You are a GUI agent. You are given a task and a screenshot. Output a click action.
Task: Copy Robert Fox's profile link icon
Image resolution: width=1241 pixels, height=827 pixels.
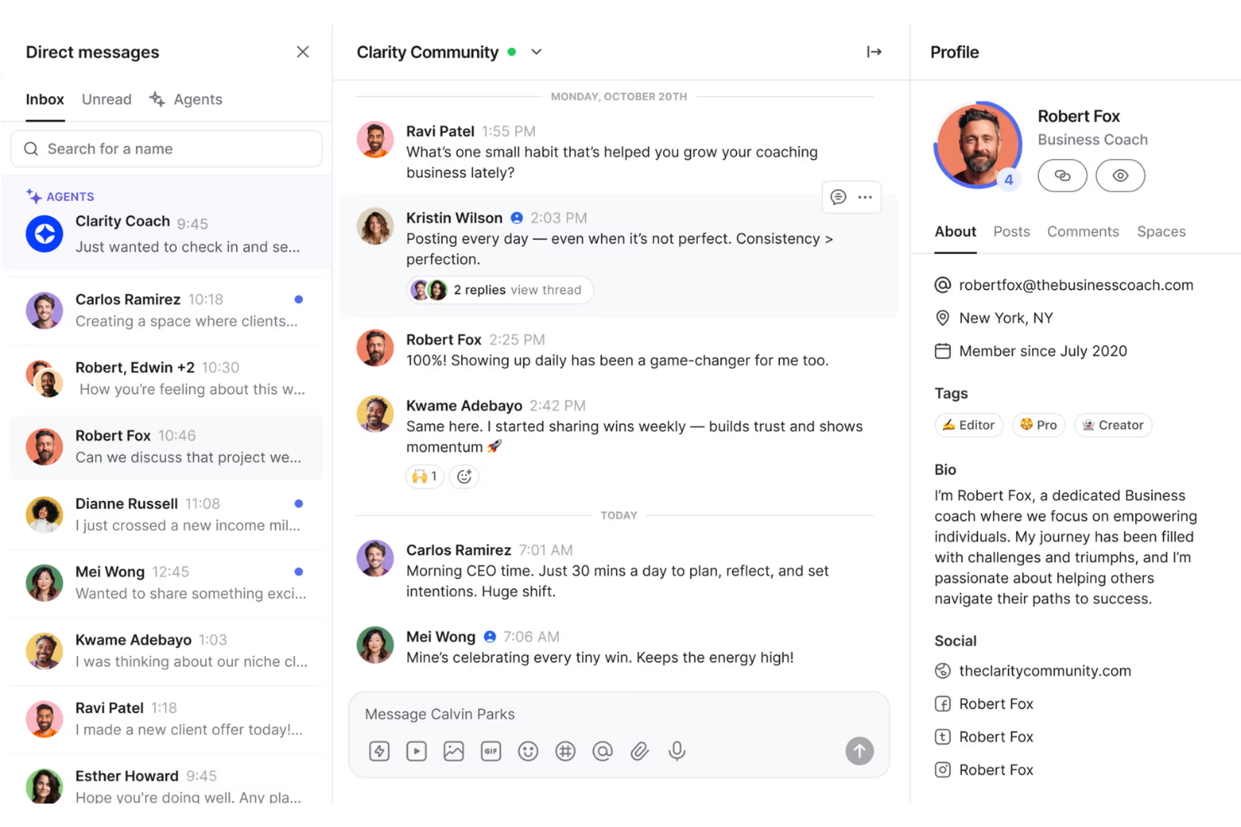[x=1062, y=175]
